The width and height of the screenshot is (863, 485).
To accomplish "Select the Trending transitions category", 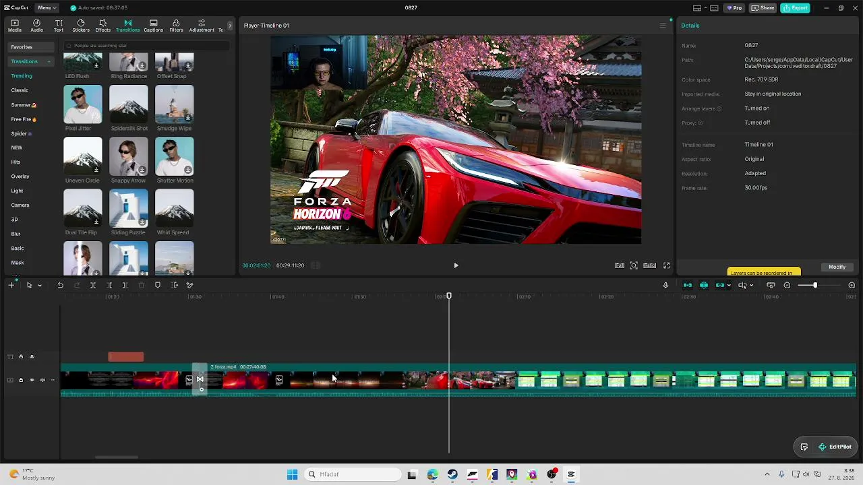I will pos(22,76).
